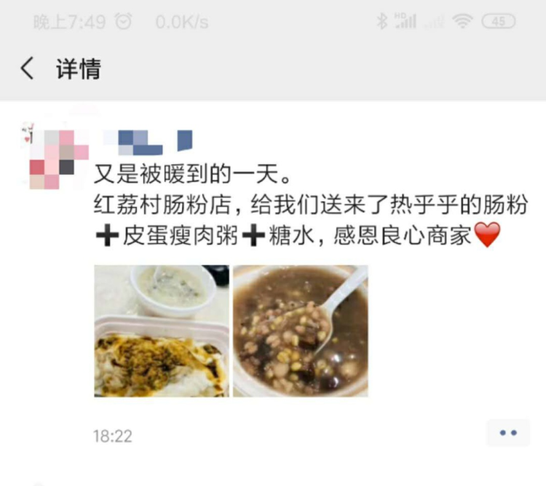The width and height of the screenshot is (546, 486).
Task: Tap the battery indicator showing 45
Action: point(498,21)
